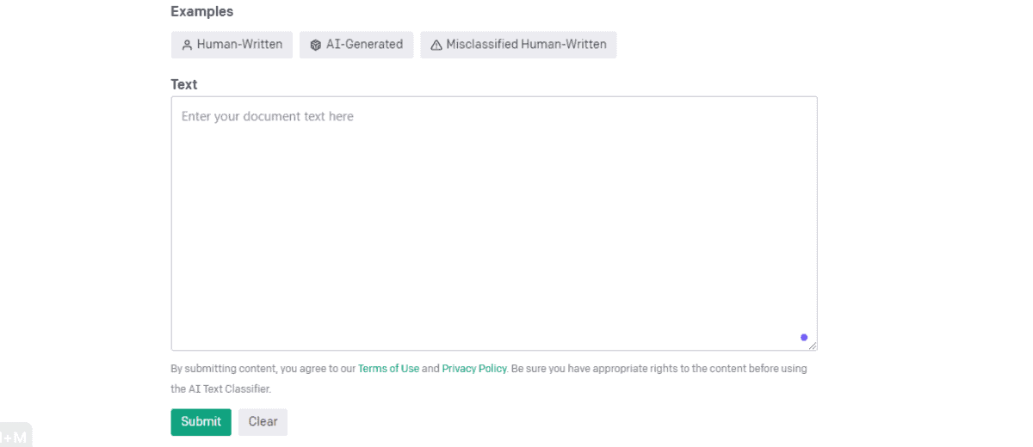
Task: Click the "AI Text Classifier" disclaimer line
Action: point(221,389)
